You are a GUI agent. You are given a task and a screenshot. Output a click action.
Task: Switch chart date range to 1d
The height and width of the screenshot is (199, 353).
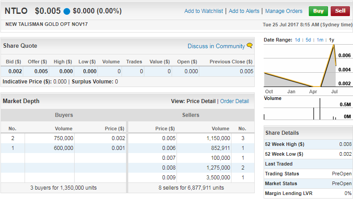pyautogui.click(x=298, y=40)
